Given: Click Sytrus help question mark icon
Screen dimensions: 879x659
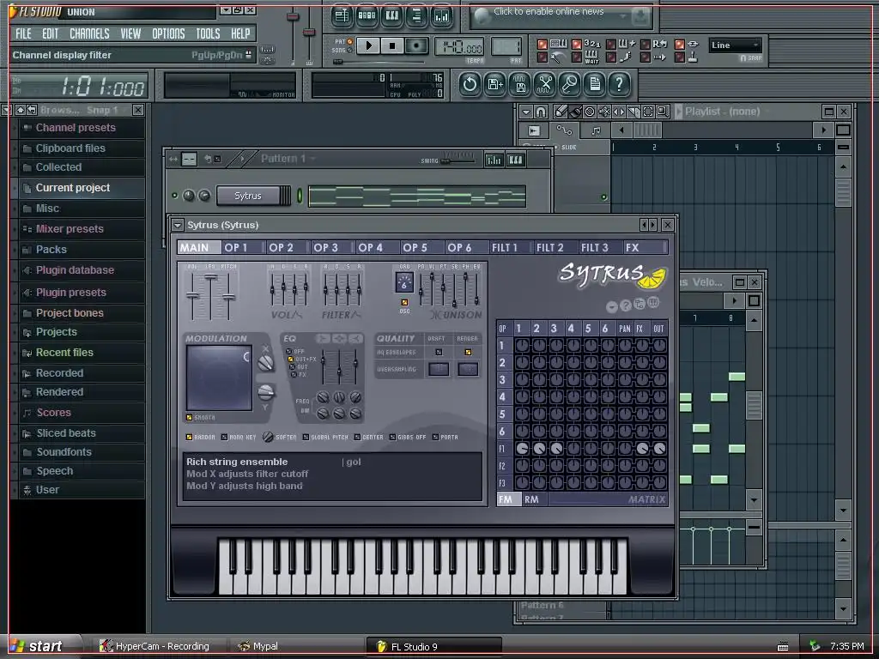Looking at the screenshot, I should click(x=626, y=306).
